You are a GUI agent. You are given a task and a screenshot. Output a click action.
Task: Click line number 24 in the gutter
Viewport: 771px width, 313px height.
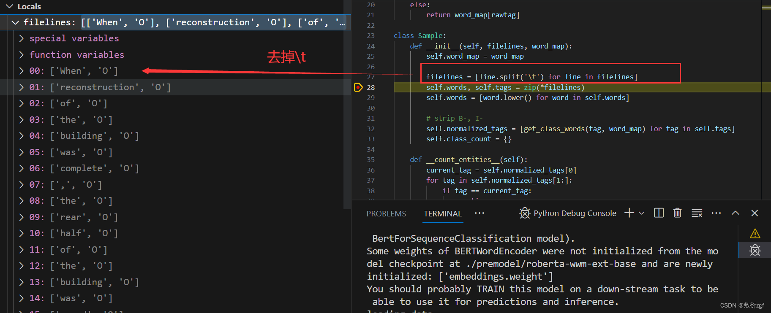point(371,46)
